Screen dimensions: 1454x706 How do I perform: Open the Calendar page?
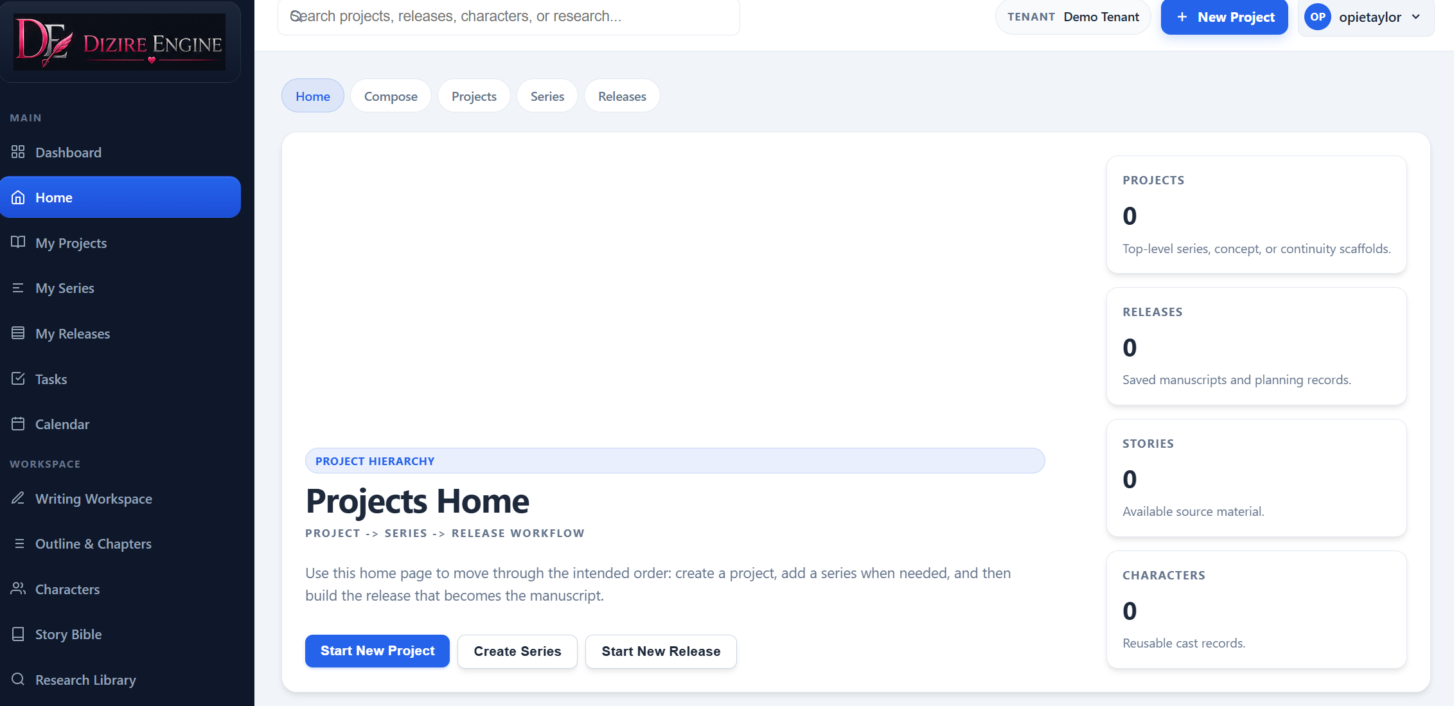click(x=120, y=424)
